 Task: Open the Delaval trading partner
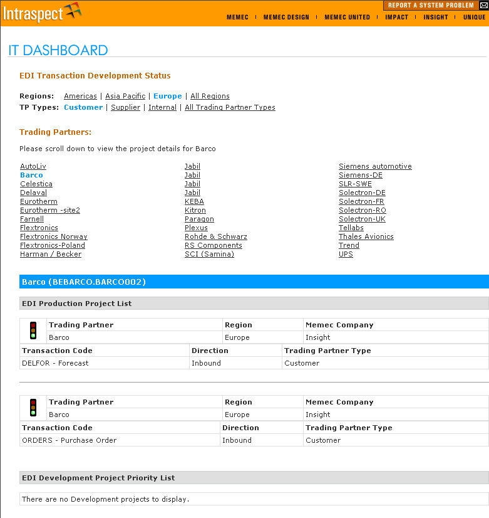(33, 193)
